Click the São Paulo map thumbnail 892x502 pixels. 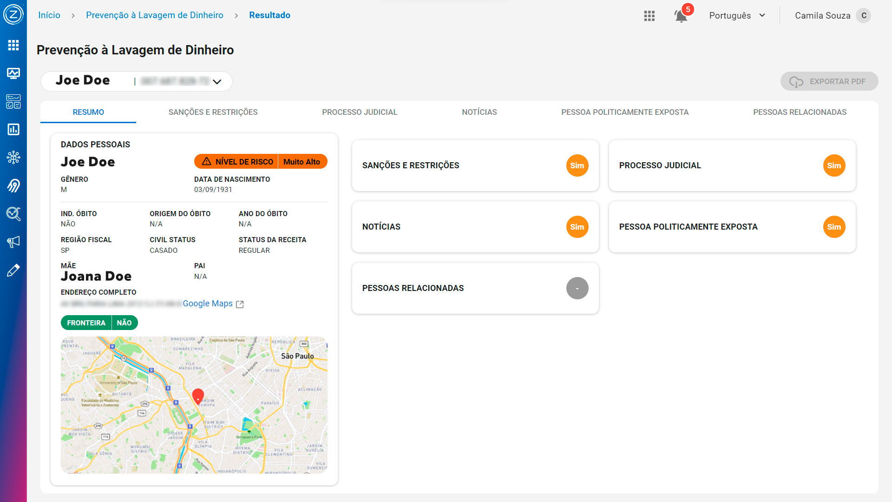(194, 405)
